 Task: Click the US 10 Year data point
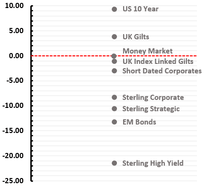pyautogui.click(x=114, y=9)
